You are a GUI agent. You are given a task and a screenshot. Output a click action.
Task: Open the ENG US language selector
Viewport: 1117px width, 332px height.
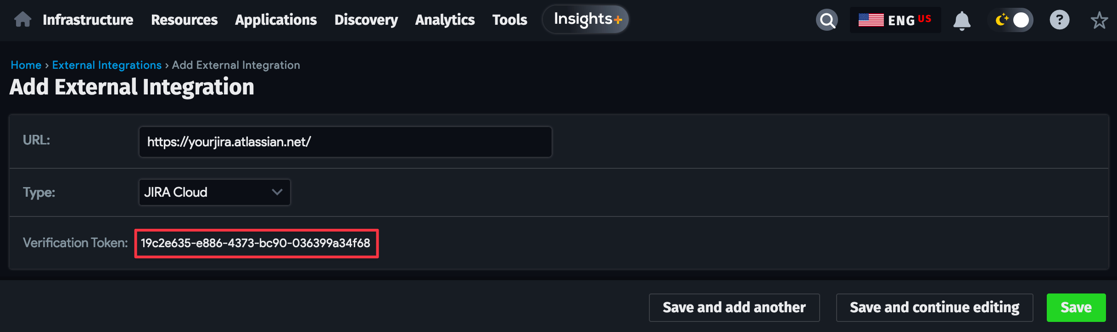pyautogui.click(x=895, y=19)
